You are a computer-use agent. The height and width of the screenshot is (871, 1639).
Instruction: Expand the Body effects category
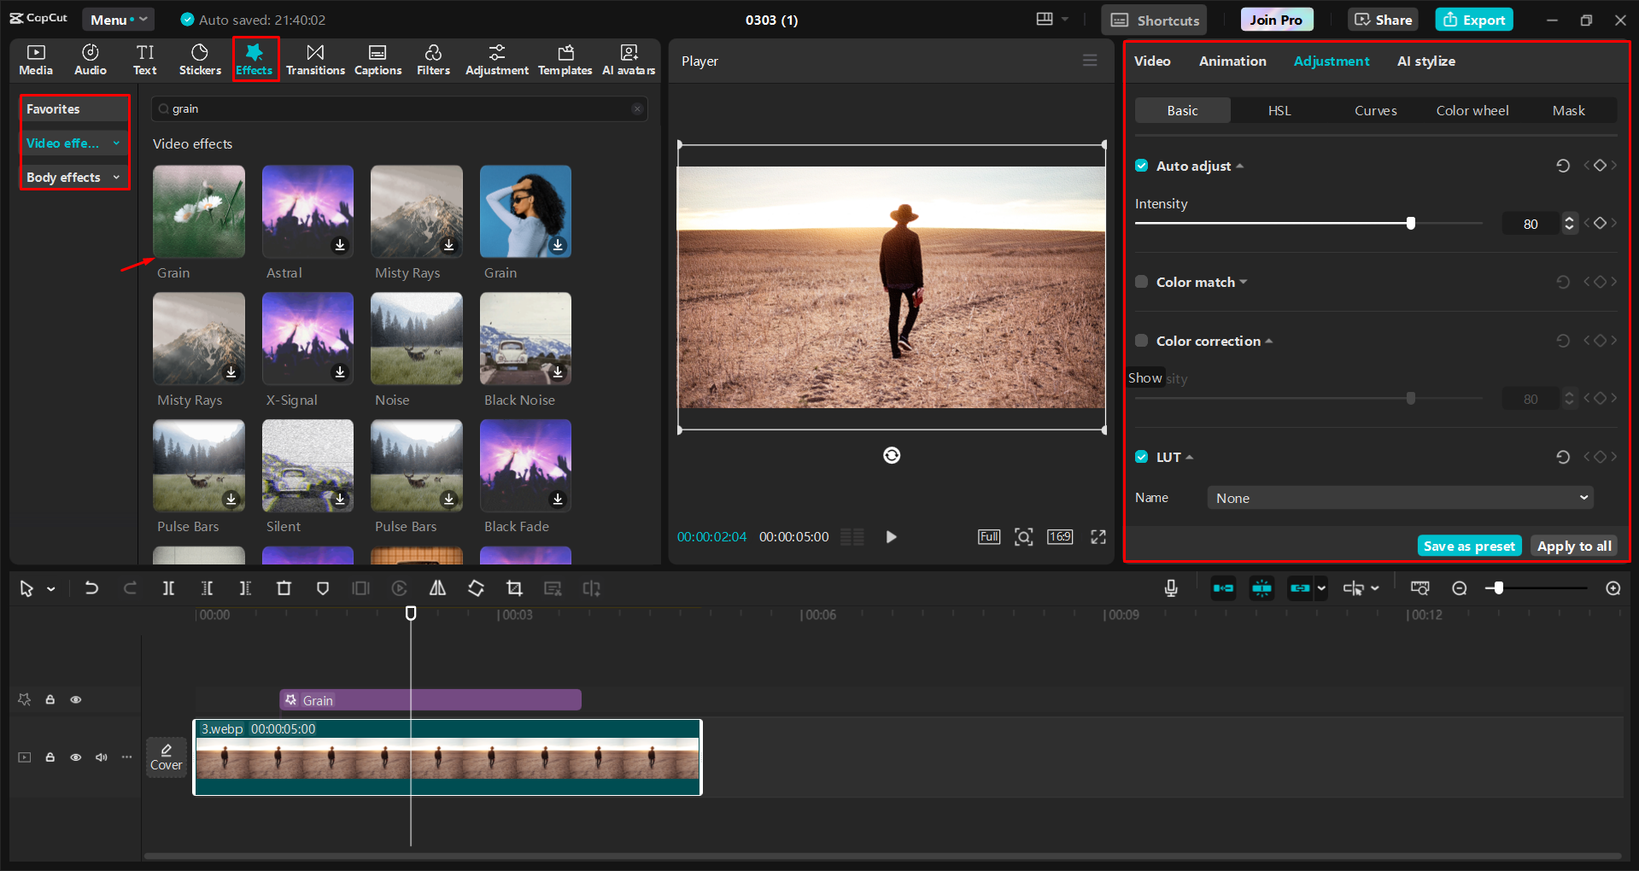[116, 177]
